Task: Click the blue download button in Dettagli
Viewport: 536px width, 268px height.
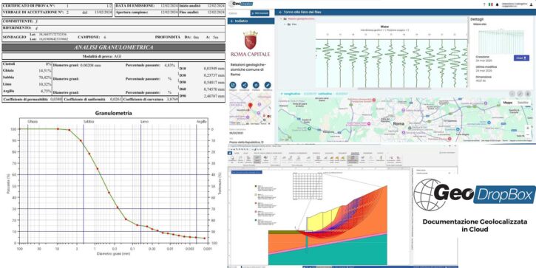Action: 521,58
